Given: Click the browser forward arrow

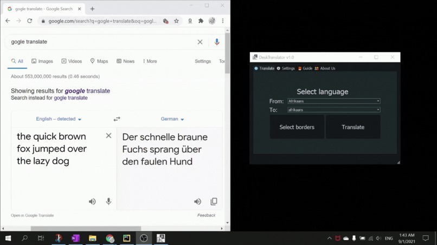Looking at the screenshot, I should pos(18,21).
